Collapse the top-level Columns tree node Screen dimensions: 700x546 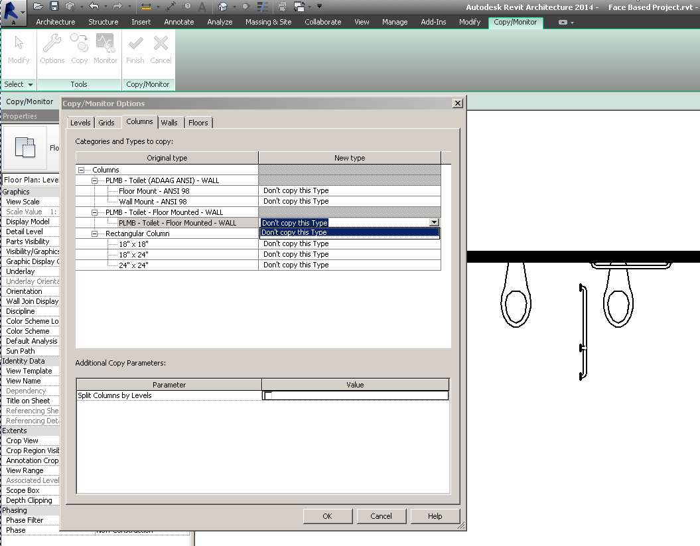coord(81,171)
